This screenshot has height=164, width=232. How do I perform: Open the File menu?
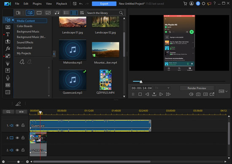coord(17,4)
